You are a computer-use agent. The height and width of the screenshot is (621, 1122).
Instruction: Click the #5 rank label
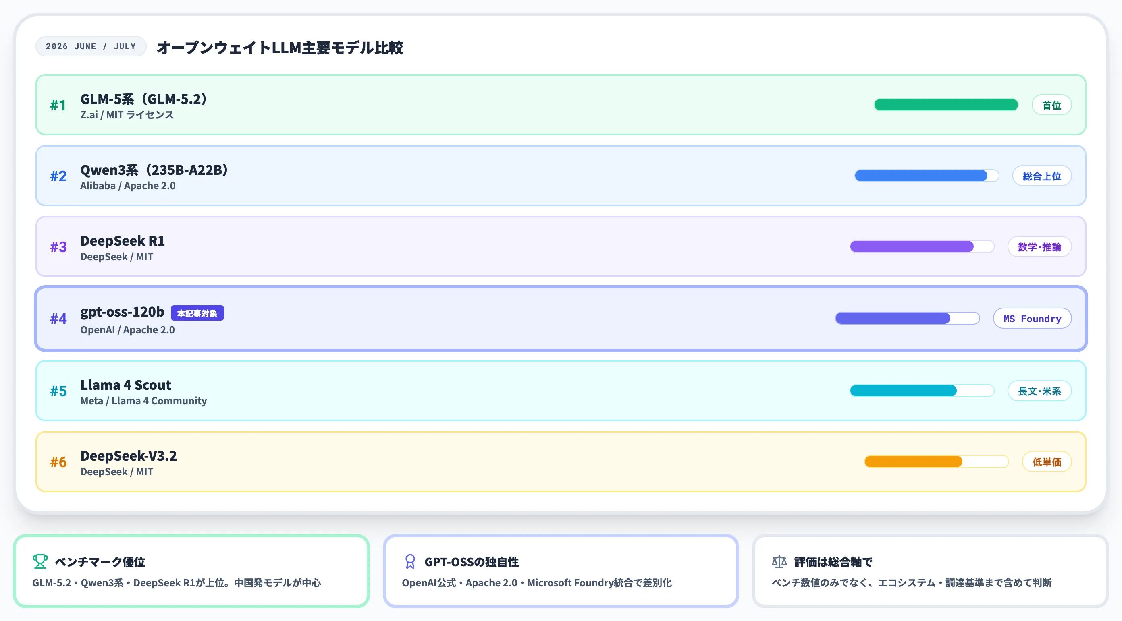tap(58, 391)
